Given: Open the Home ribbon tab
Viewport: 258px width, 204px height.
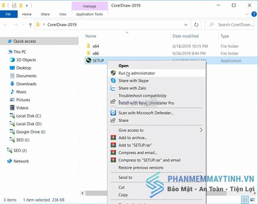Looking at the screenshot, I should click(27, 14).
